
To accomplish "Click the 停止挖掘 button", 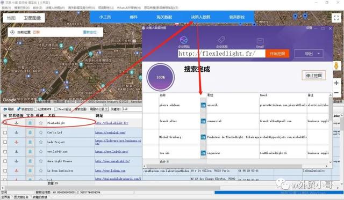I will click(314, 76).
